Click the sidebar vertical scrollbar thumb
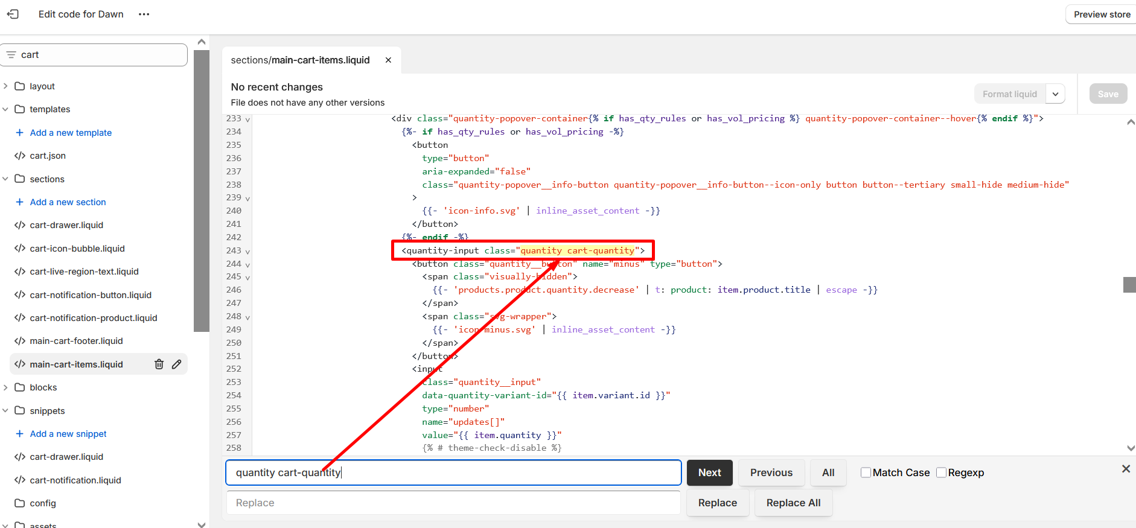Screen dimensions: 1136x528 (202, 191)
